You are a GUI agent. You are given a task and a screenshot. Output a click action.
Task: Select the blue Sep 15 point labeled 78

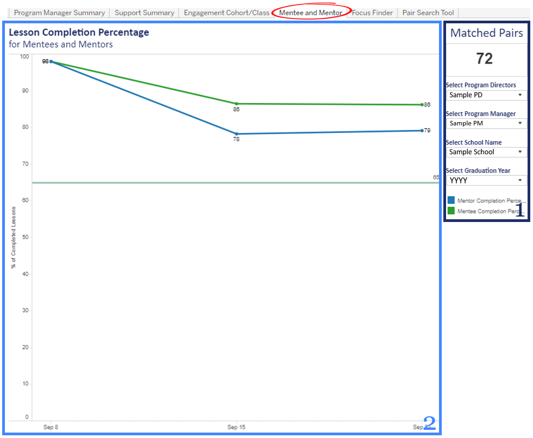click(236, 134)
